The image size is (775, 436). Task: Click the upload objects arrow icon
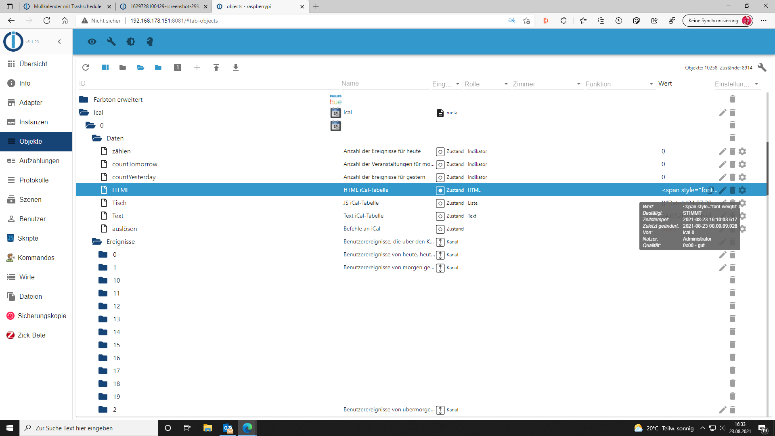pos(216,67)
